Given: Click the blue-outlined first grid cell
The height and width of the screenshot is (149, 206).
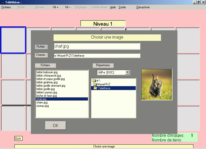Looking at the screenshot, I should [x=13, y=40].
